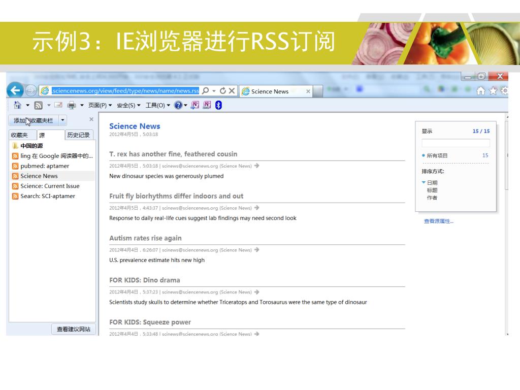Switch to the 收藏夹 tab
The image size is (520, 390).
(22, 135)
